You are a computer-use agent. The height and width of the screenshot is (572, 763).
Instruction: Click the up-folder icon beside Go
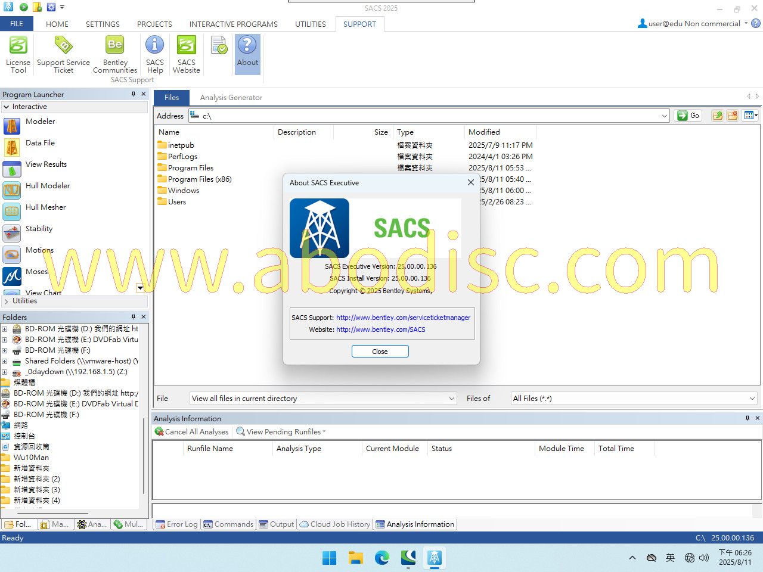click(718, 116)
